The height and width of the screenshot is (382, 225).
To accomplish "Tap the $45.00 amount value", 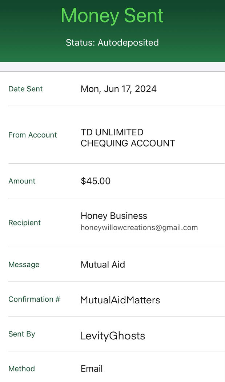I will point(96,181).
